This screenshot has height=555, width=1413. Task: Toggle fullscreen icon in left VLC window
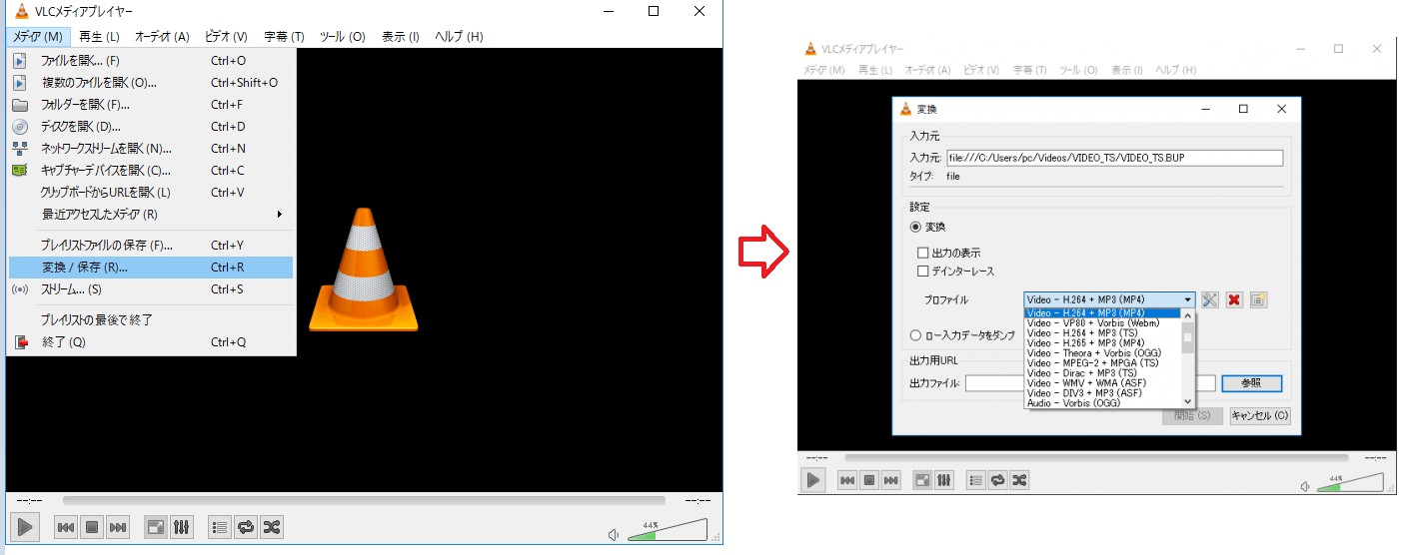(x=155, y=527)
